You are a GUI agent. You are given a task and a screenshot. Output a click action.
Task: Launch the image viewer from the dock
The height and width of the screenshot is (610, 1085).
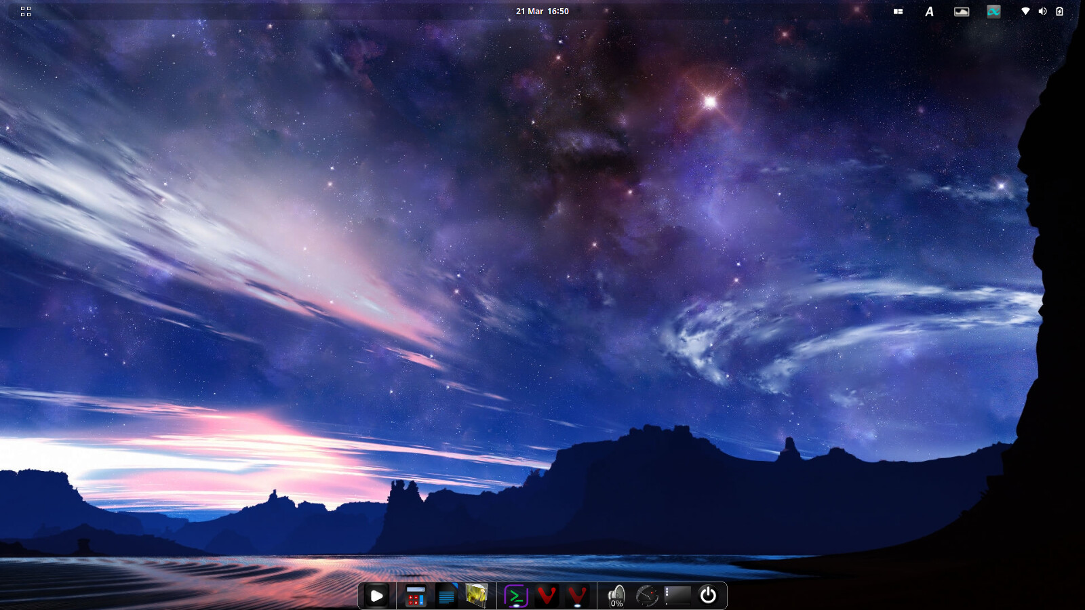tap(476, 596)
